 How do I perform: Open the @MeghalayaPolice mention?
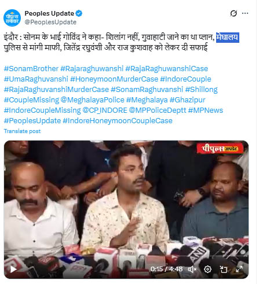coord(92,100)
